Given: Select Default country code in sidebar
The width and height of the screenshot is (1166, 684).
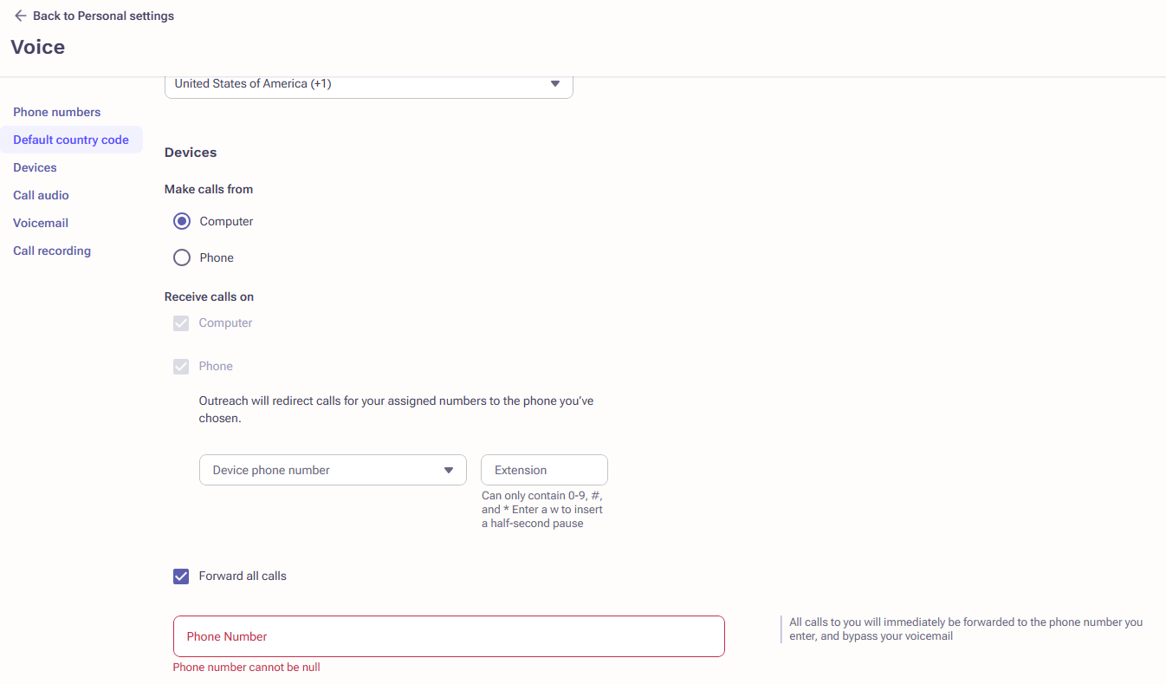Looking at the screenshot, I should pos(71,140).
